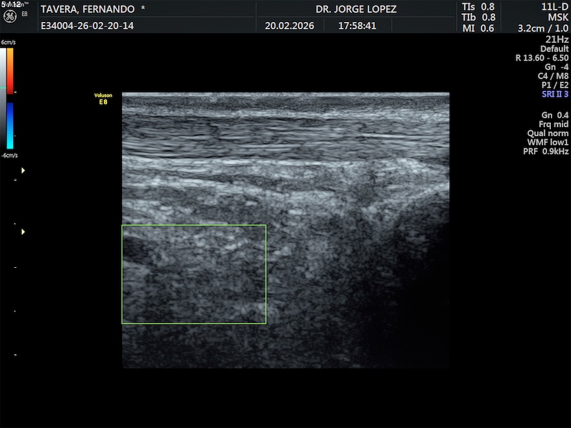Click the green baseline marker on the color scale
571x428 pixels.
tap(3, 88)
